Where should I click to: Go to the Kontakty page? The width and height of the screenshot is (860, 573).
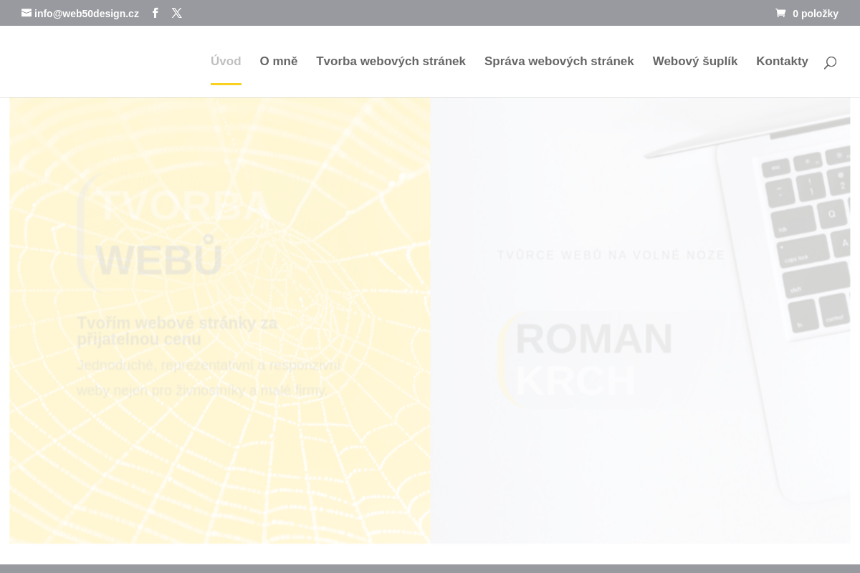pos(782,62)
